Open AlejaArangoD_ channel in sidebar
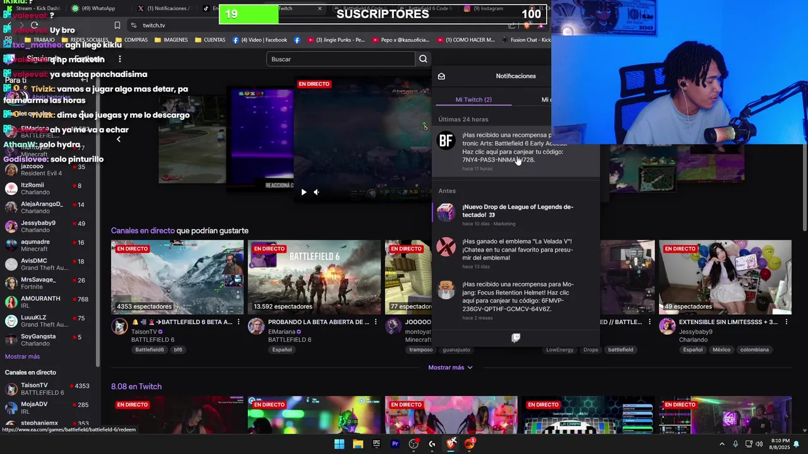 tap(49, 207)
